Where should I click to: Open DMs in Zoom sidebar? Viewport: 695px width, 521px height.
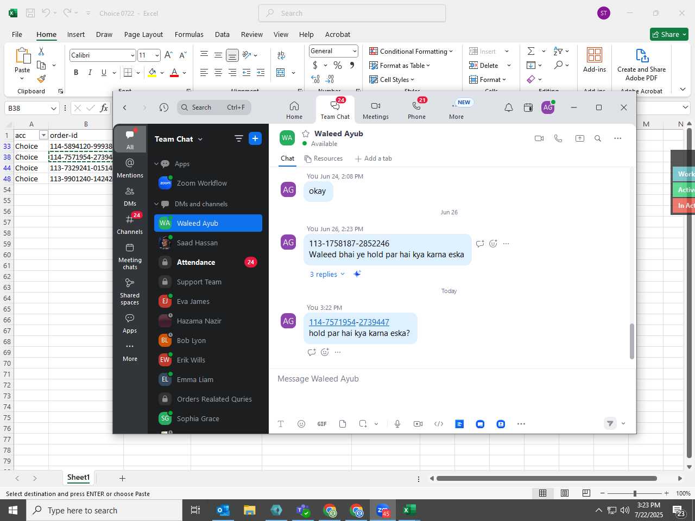pos(130,196)
